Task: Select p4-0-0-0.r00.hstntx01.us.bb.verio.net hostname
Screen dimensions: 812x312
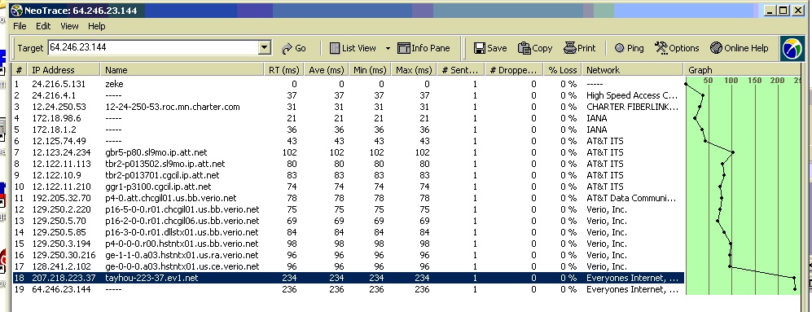Action: pos(182,244)
